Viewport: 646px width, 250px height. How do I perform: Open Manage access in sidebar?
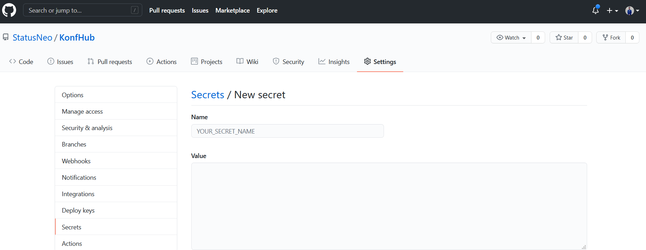116,111
